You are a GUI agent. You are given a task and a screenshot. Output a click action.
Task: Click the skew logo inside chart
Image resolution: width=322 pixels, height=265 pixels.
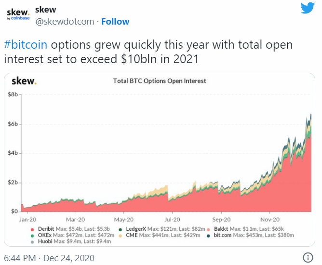tap(24, 81)
